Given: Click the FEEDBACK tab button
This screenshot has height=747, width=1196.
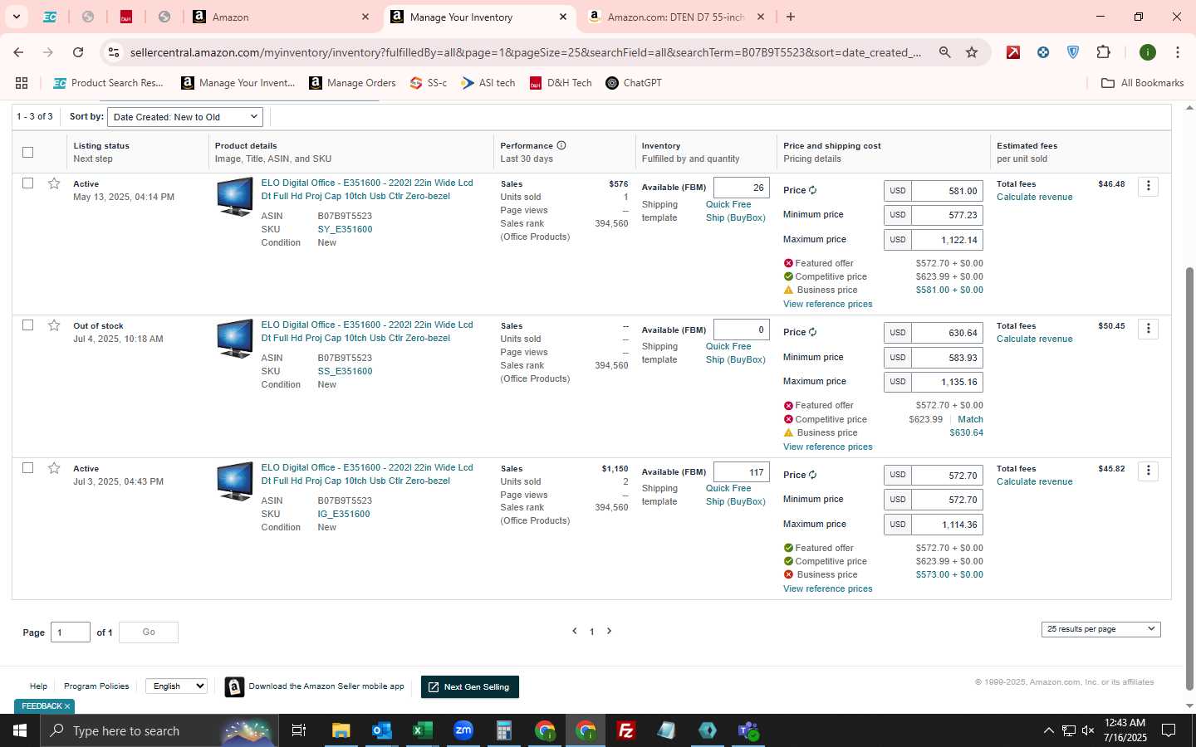Looking at the screenshot, I should [x=45, y=706].
